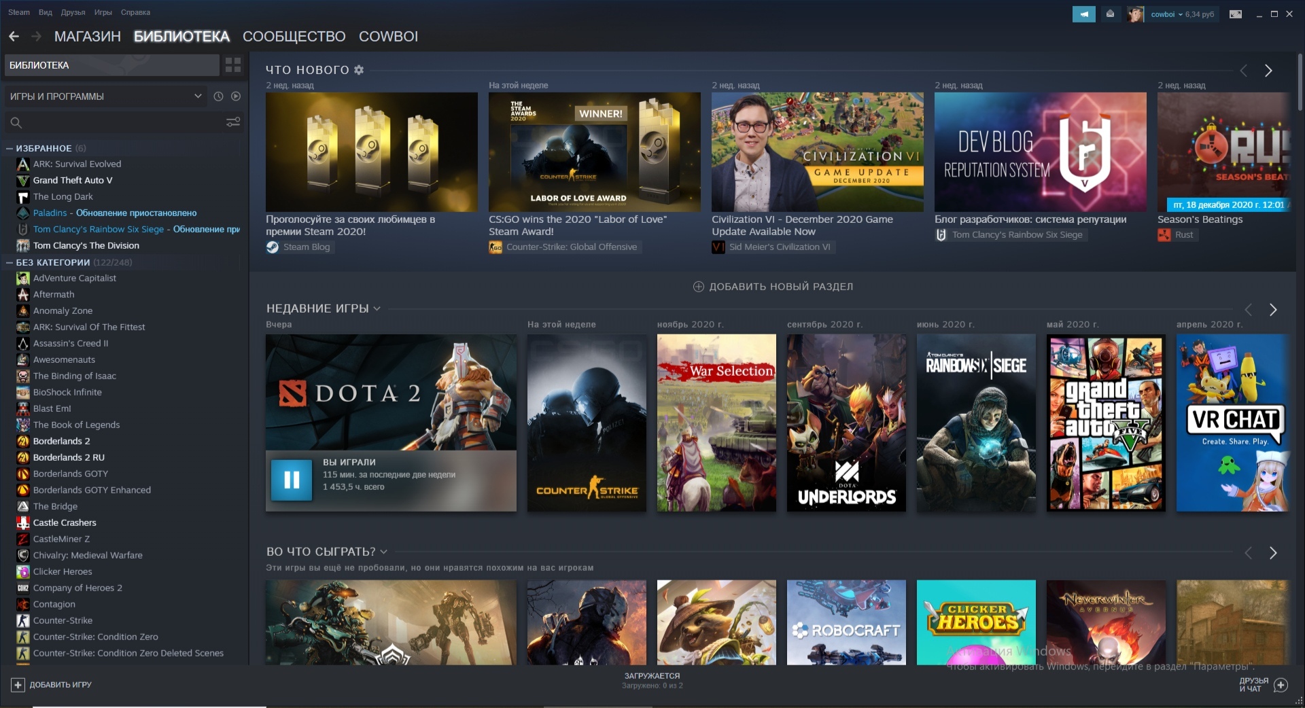1305x708 pixels.
Task: Expand НЕДАВНИЕ ИГРЫ section dropdown
Action: (377, 308)
